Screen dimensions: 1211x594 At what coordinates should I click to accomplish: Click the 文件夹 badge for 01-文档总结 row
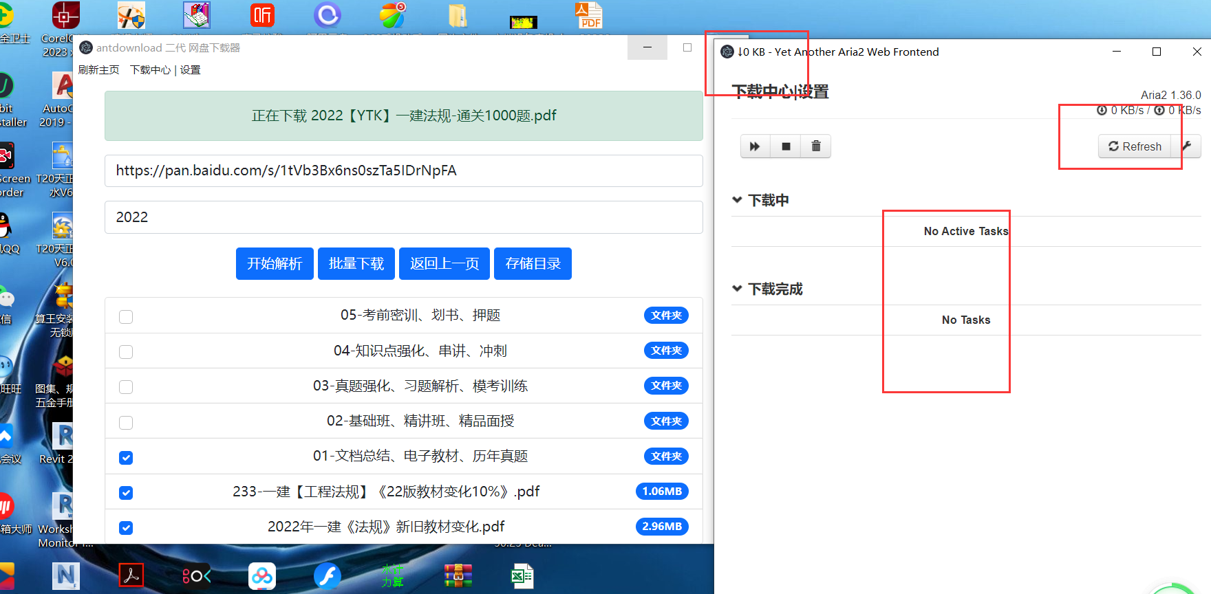point(666,456)
